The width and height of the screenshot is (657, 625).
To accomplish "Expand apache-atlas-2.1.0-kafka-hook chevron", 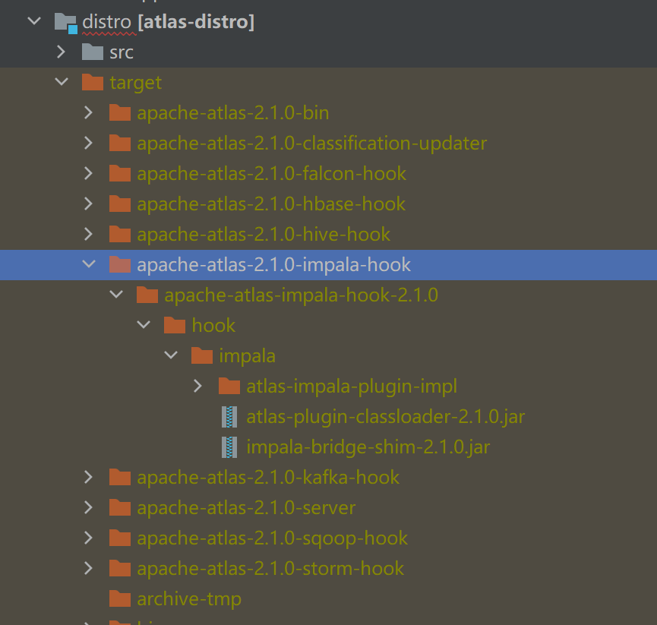I will coord(88,477).
